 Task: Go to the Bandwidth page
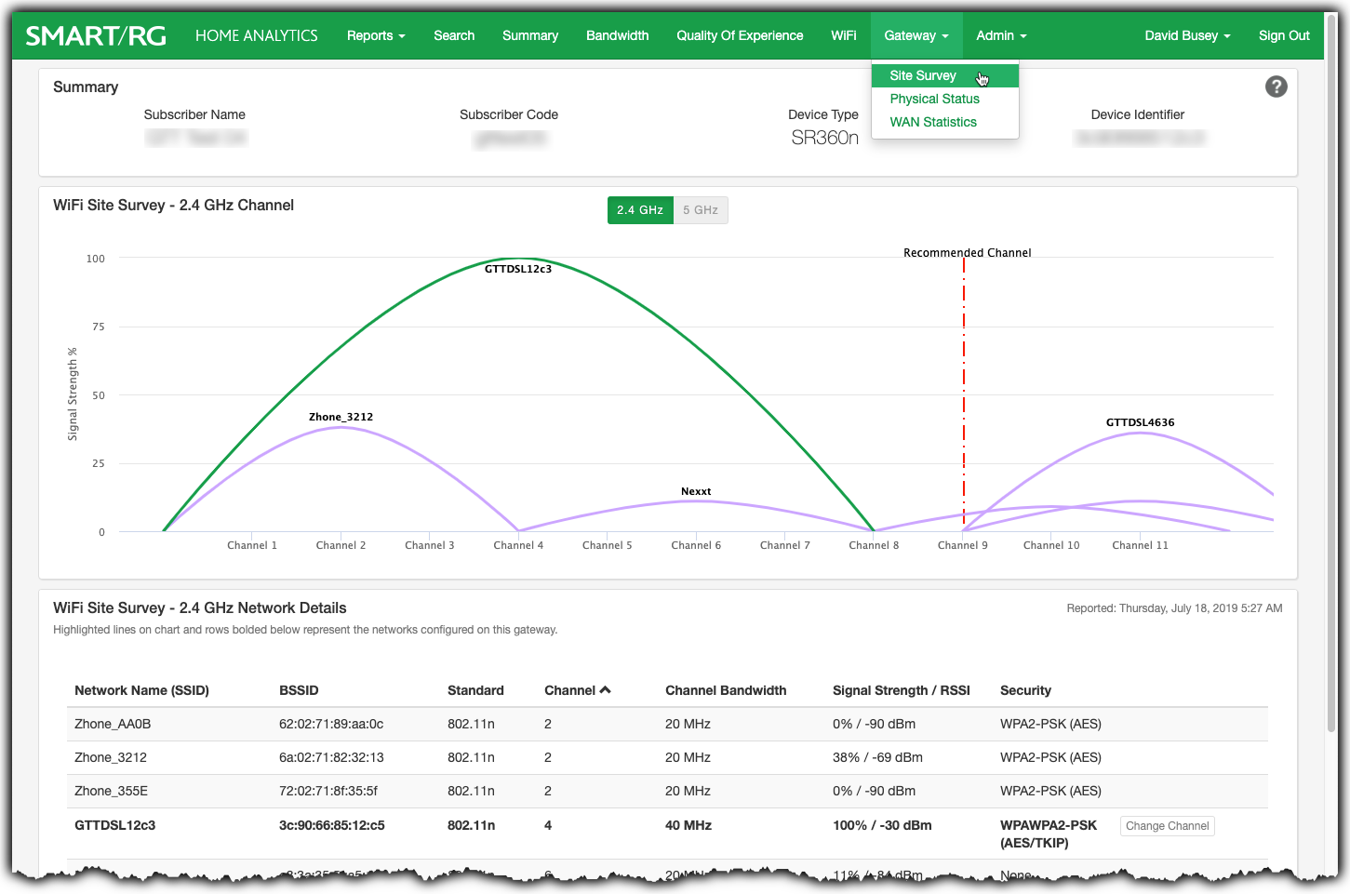coord(617,34)
